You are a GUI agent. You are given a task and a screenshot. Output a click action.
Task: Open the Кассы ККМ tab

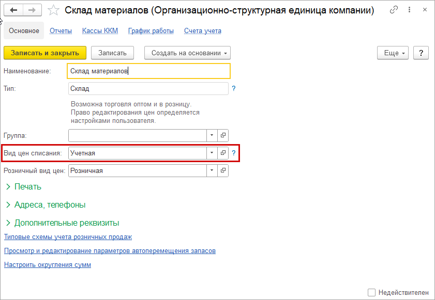coord(100,31)
